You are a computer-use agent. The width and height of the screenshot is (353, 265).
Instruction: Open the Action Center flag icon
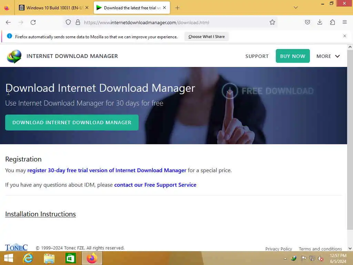pyautogui.click(x=303, y=258)
